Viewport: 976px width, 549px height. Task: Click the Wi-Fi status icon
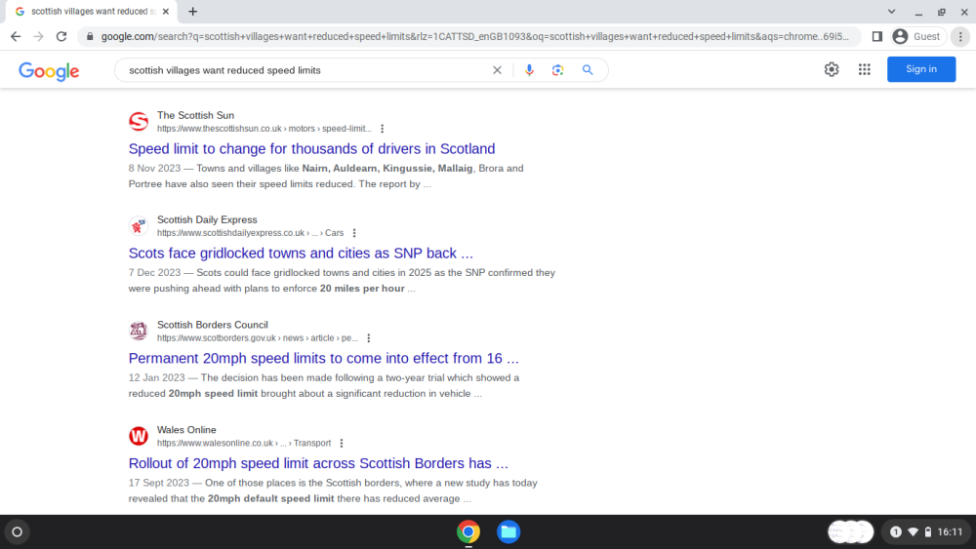(914, 531)
